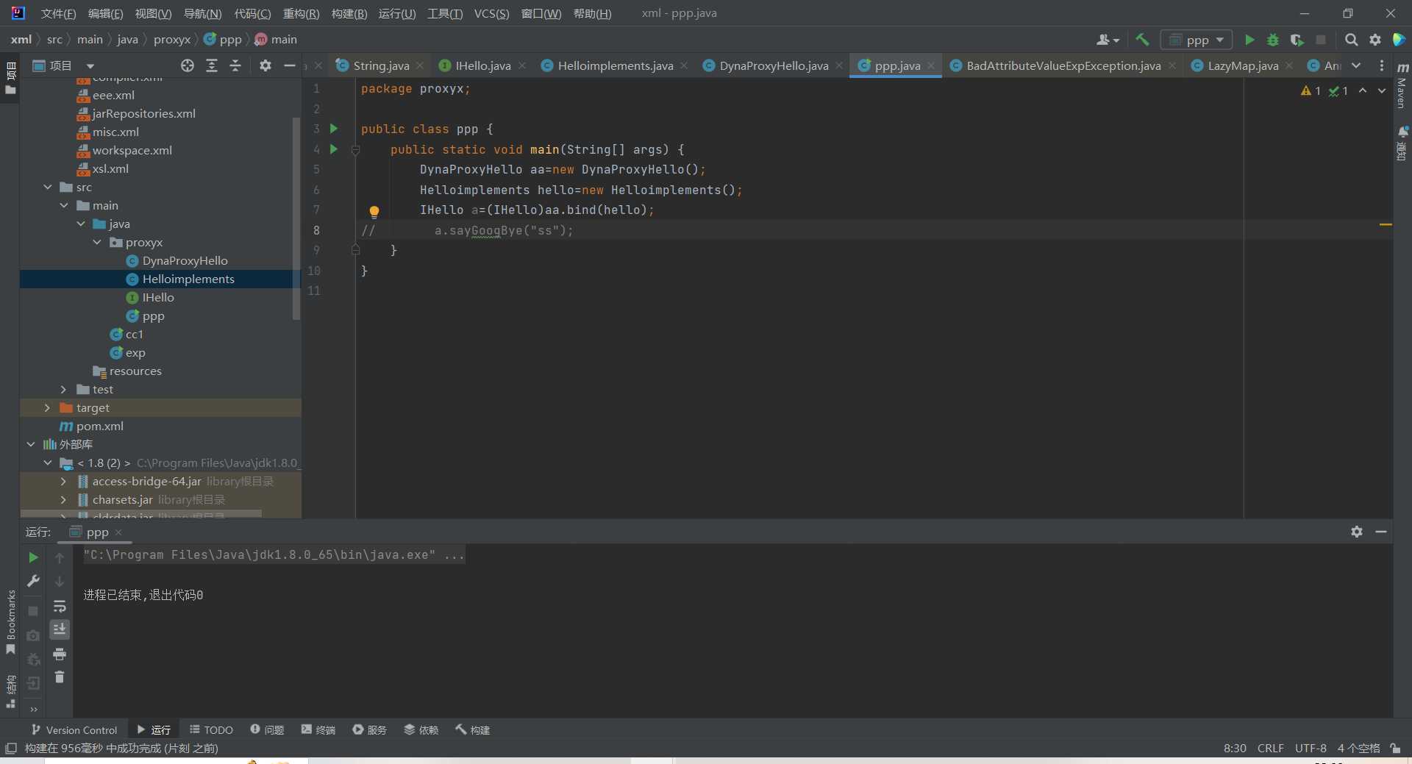Open the 构建 build tool window
This screenshot has width=1412, height=764.
(x=472, y=729)
